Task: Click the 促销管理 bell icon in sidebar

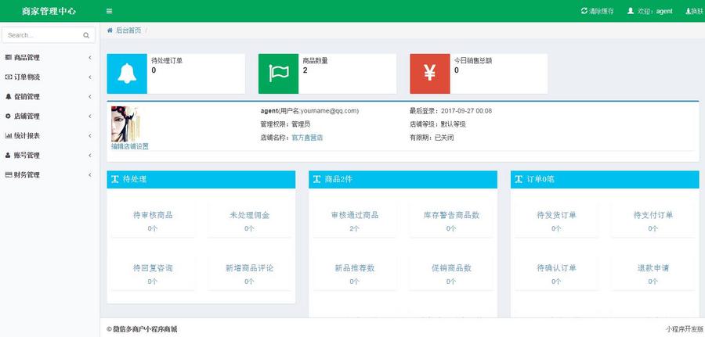Action: point(8,96)
